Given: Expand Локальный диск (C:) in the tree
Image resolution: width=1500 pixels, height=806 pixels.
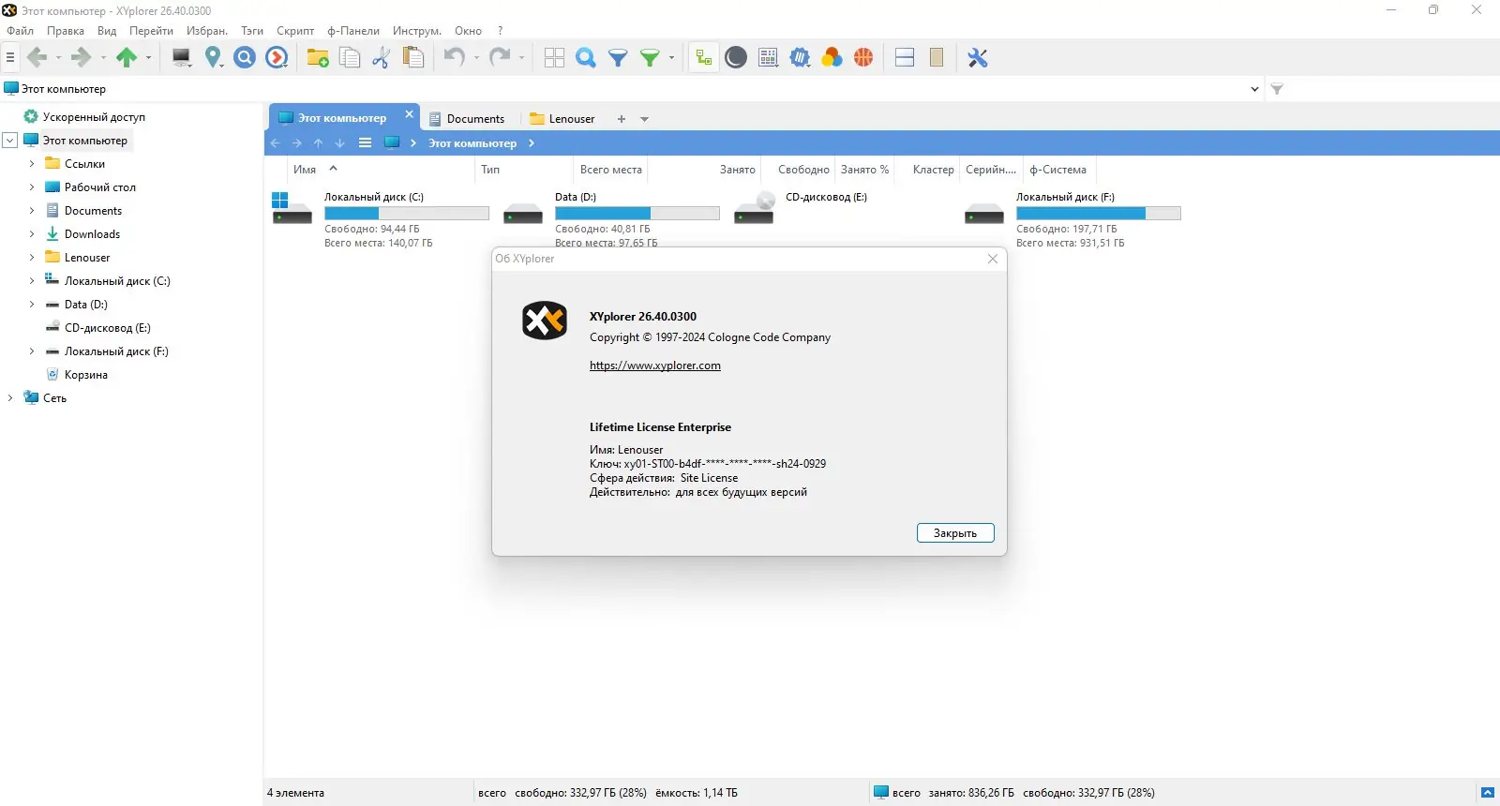Looking at the screenshot, I should click(x=32, y=281).
